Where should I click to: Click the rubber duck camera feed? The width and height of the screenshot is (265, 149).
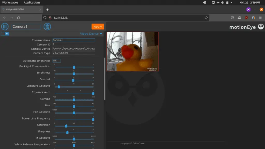click(133, 52)
